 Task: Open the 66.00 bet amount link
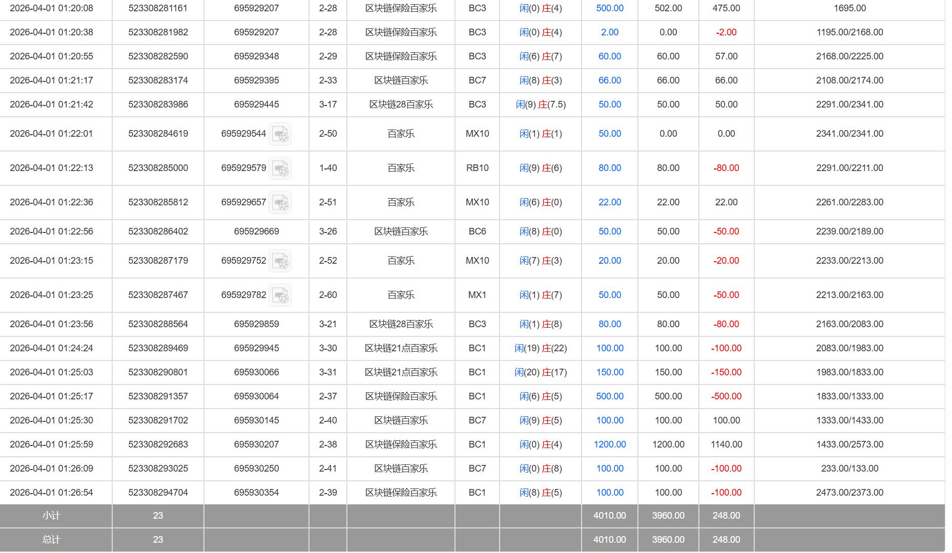[609, 80]
